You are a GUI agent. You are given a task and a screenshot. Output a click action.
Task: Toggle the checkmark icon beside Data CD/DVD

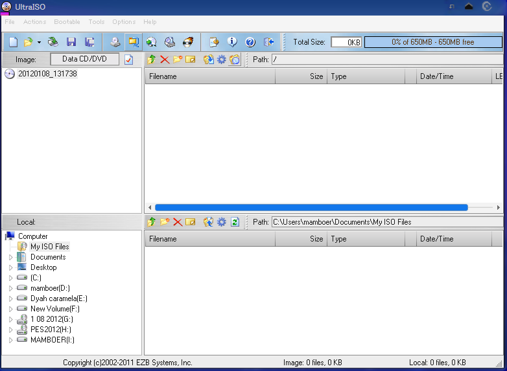[x=128, y=60]
